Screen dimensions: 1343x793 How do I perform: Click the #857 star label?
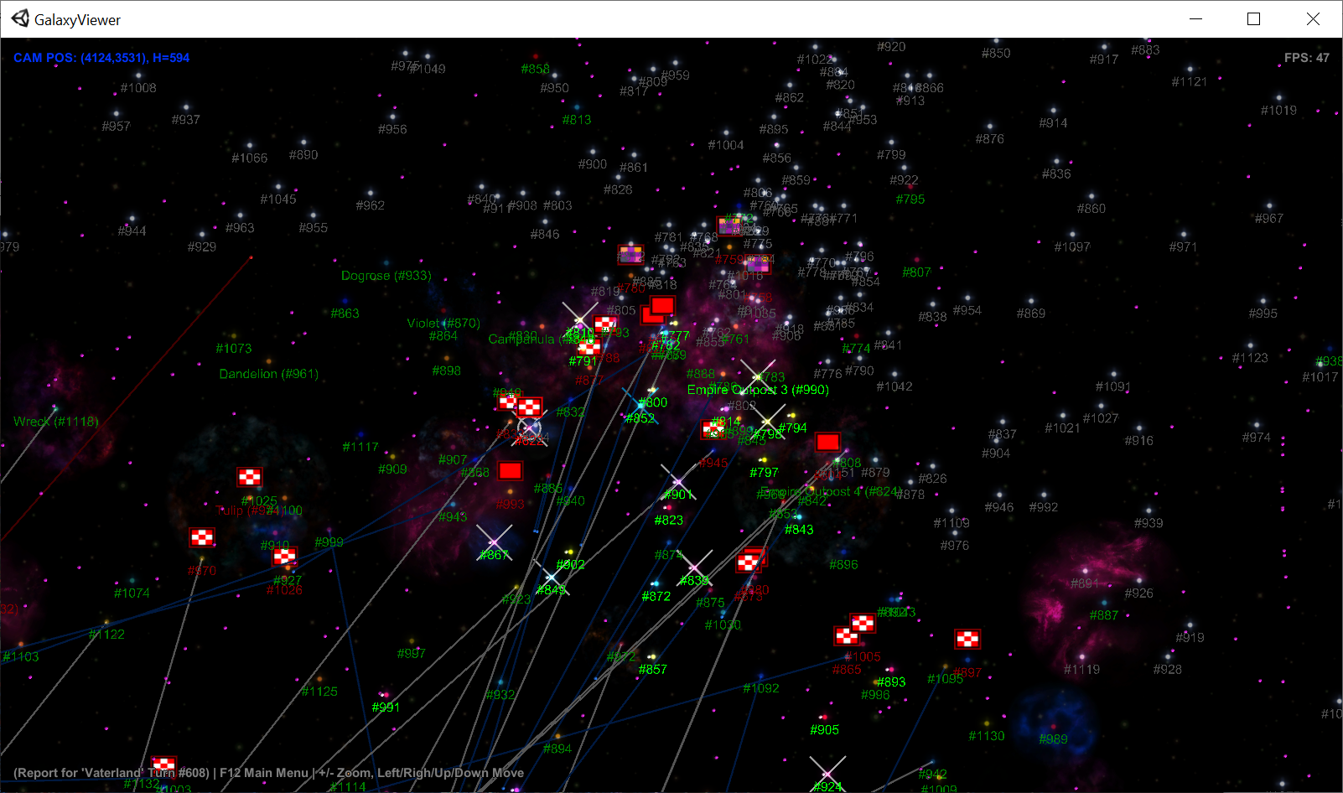[x=653, y=669]
